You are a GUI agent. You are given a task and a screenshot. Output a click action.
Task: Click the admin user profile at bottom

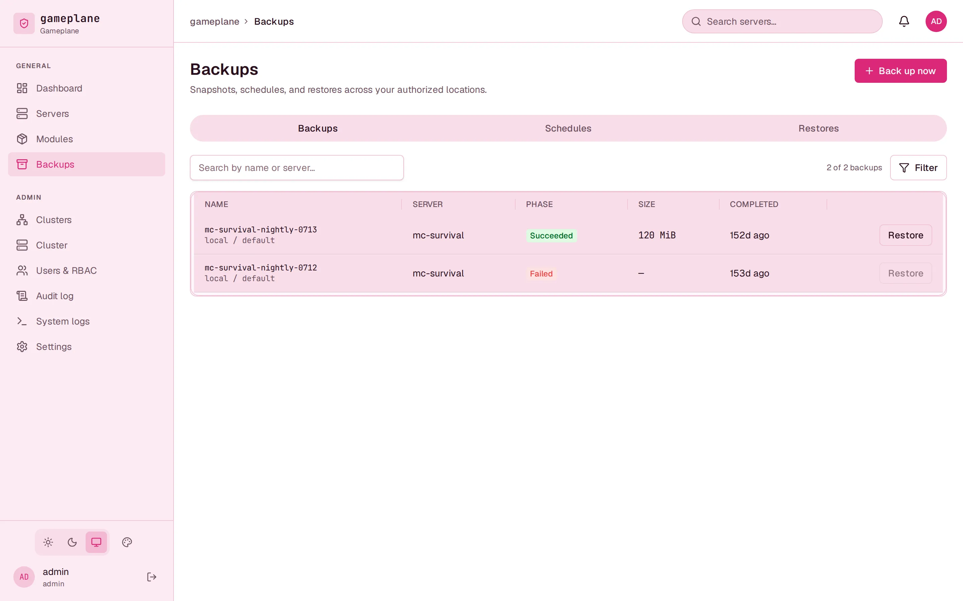click(56, 577)
